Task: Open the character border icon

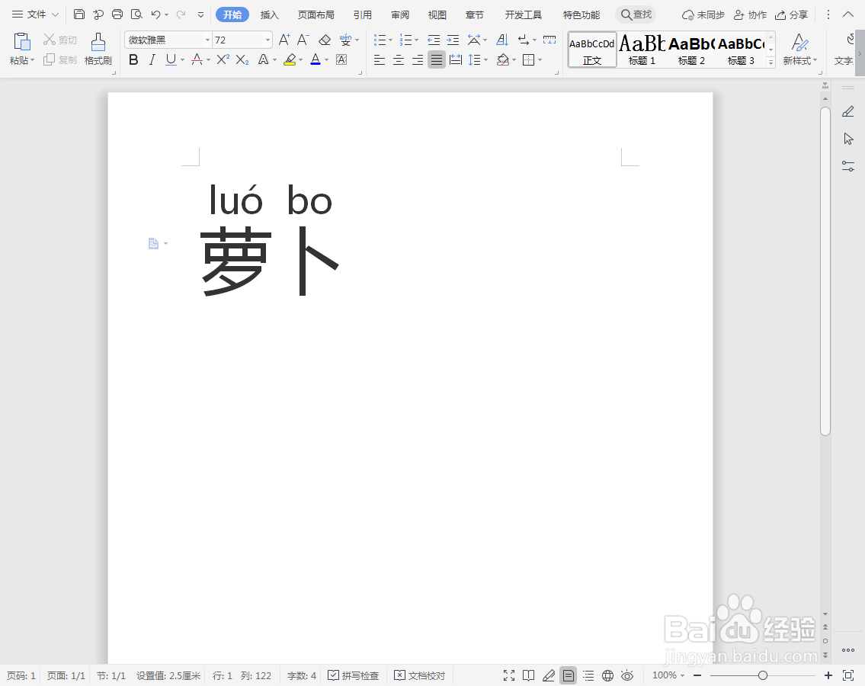Action: [x=341, y=59]
